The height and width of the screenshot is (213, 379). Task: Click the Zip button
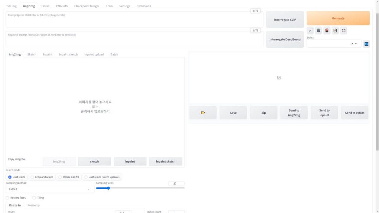[264, 113]
